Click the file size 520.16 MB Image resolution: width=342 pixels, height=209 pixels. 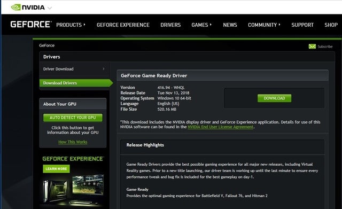point(167,109)
